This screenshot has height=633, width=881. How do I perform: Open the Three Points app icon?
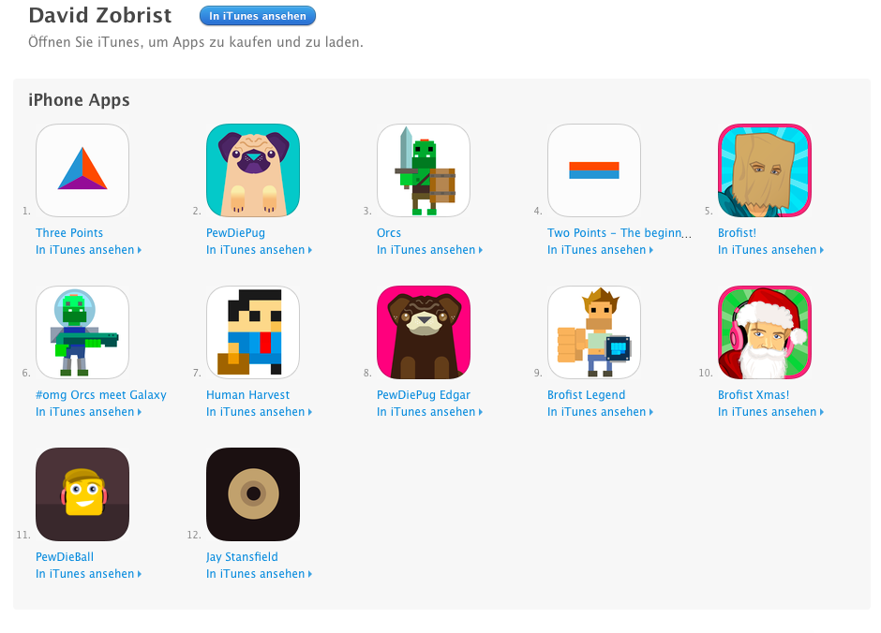82,170
